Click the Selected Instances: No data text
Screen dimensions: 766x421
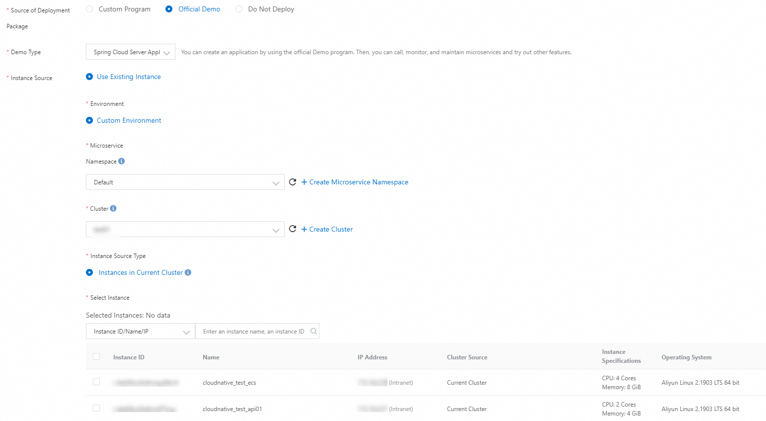pos(128,315)
